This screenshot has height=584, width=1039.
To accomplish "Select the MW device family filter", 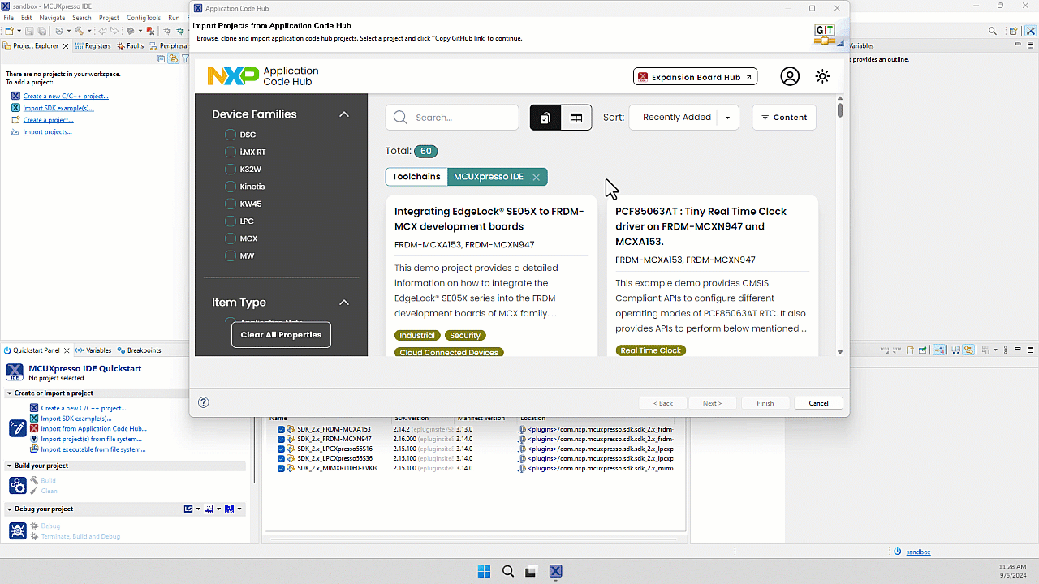I will point(231,255).
